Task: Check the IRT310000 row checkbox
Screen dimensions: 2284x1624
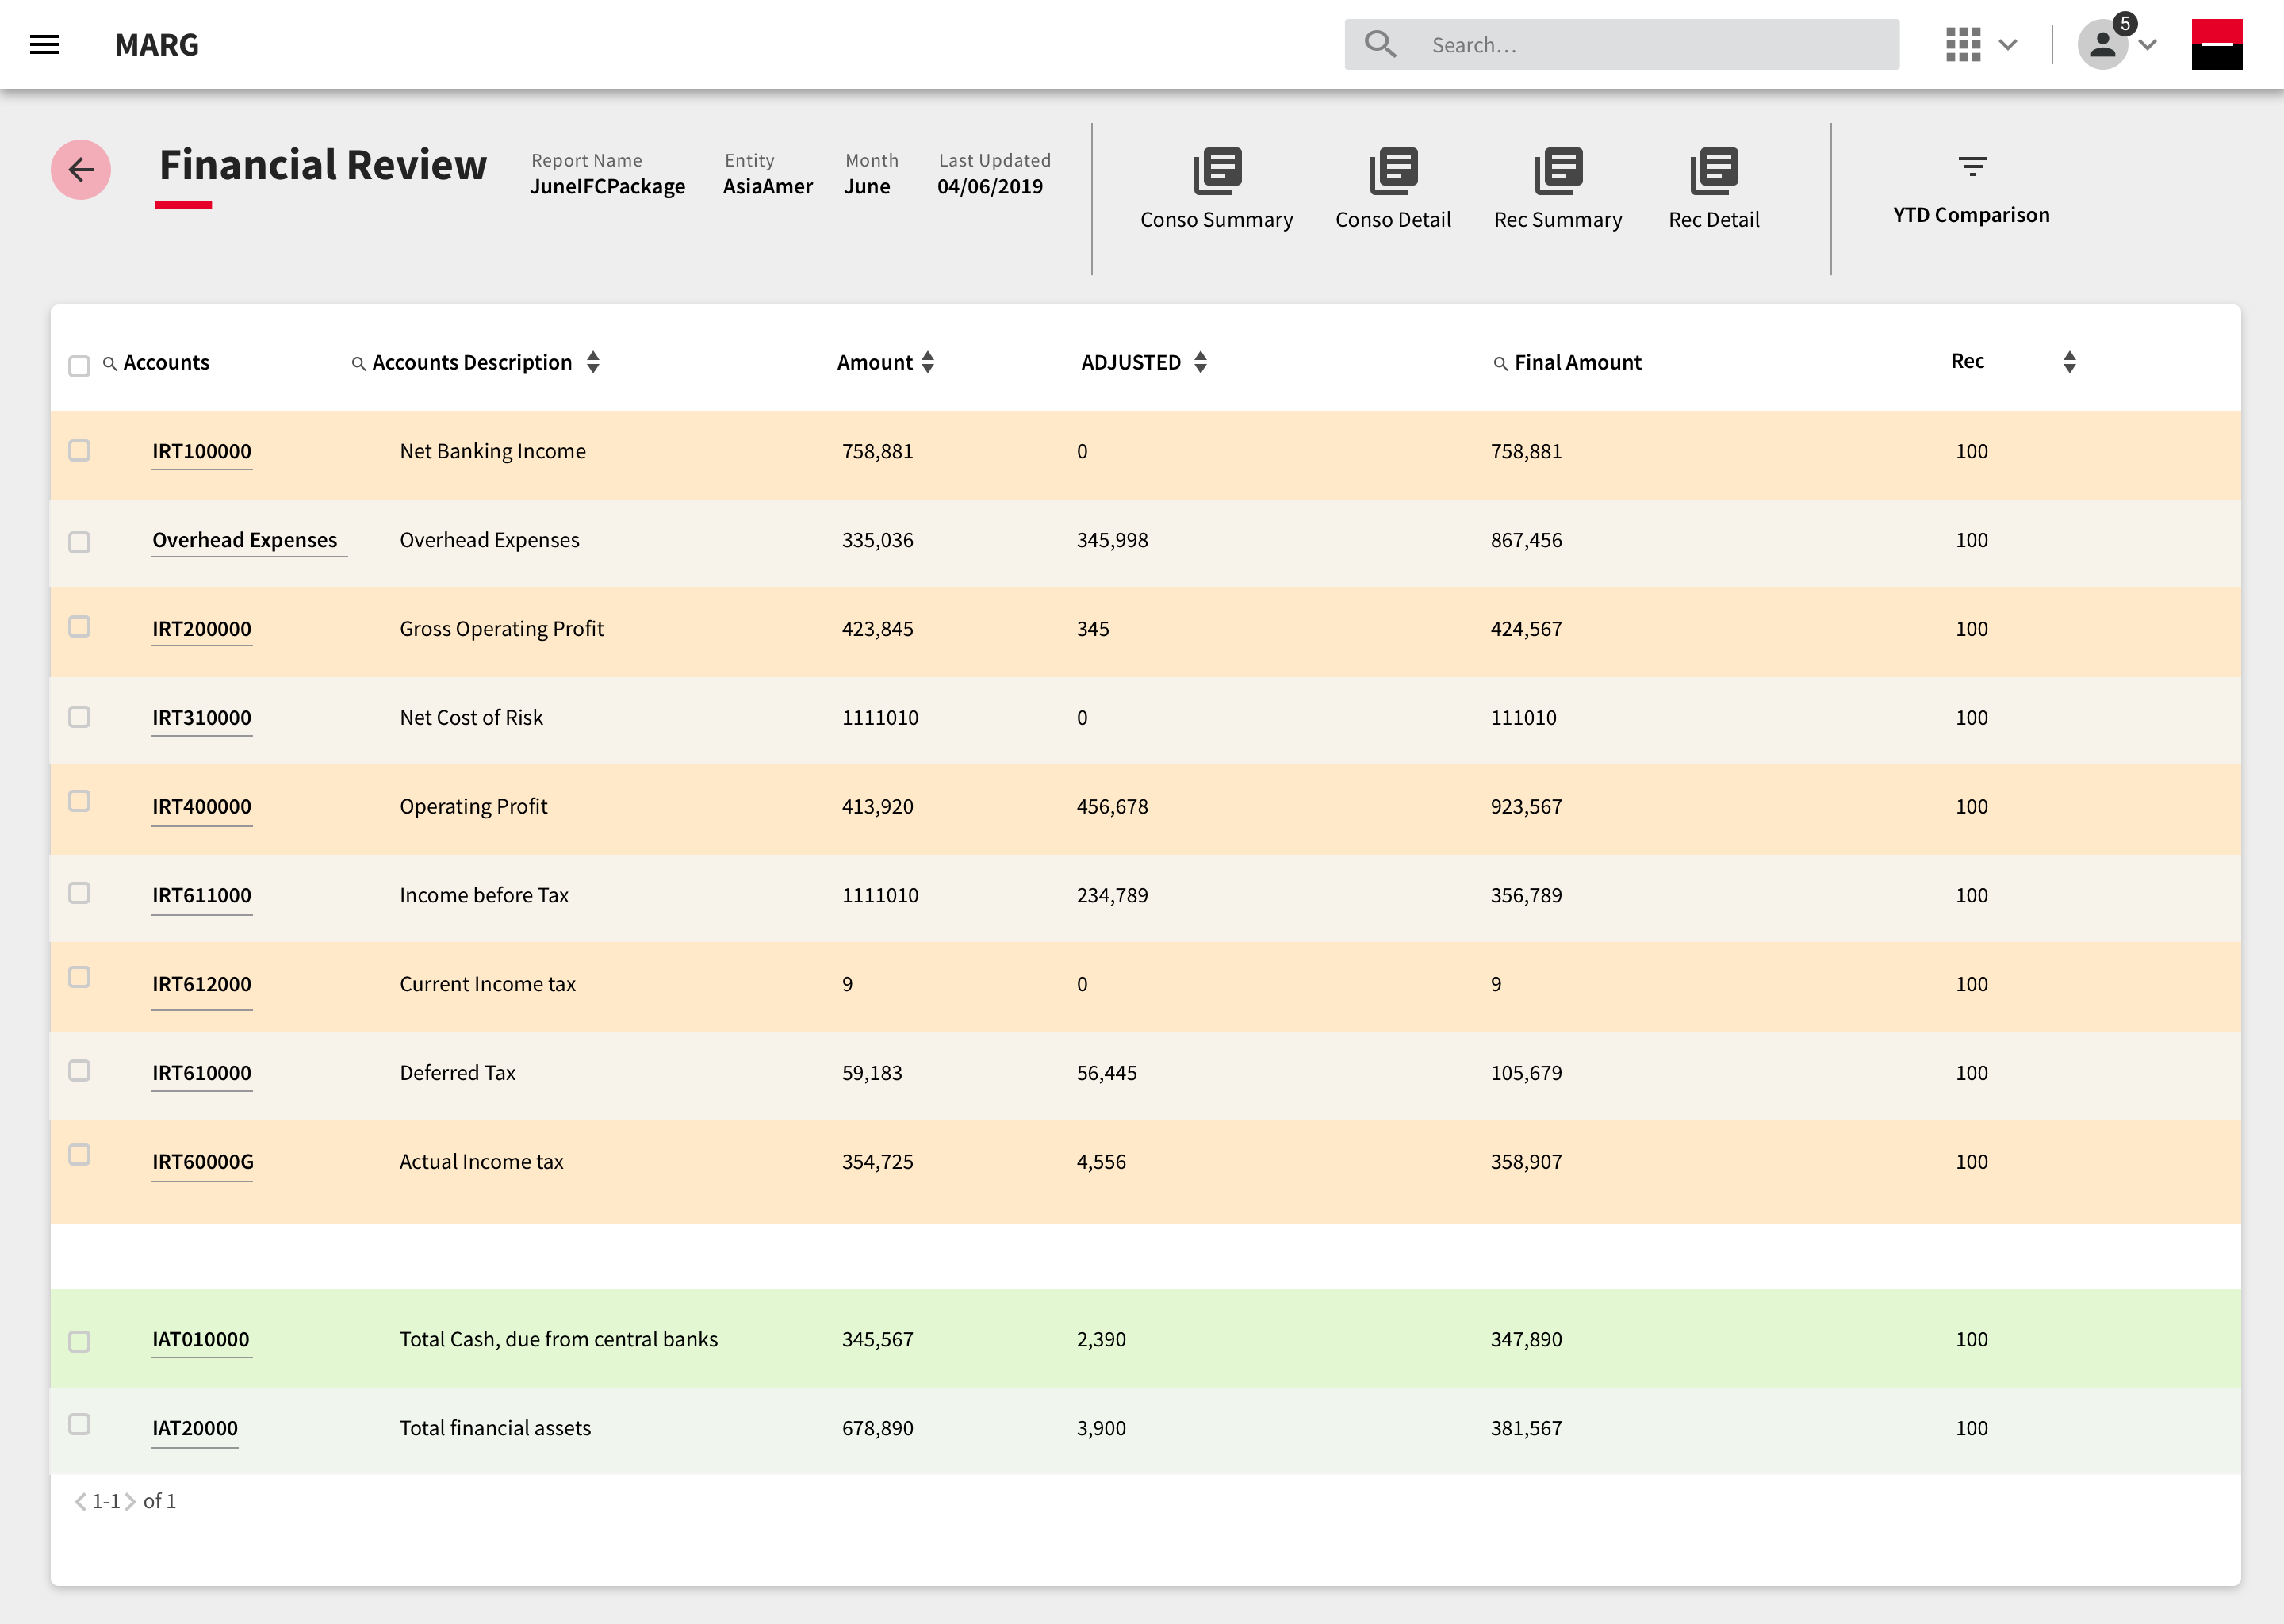Action: coord(79,717)
